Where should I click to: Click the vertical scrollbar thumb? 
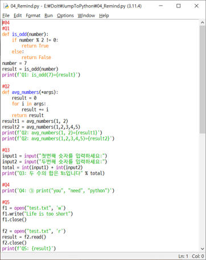click(203, 80)
